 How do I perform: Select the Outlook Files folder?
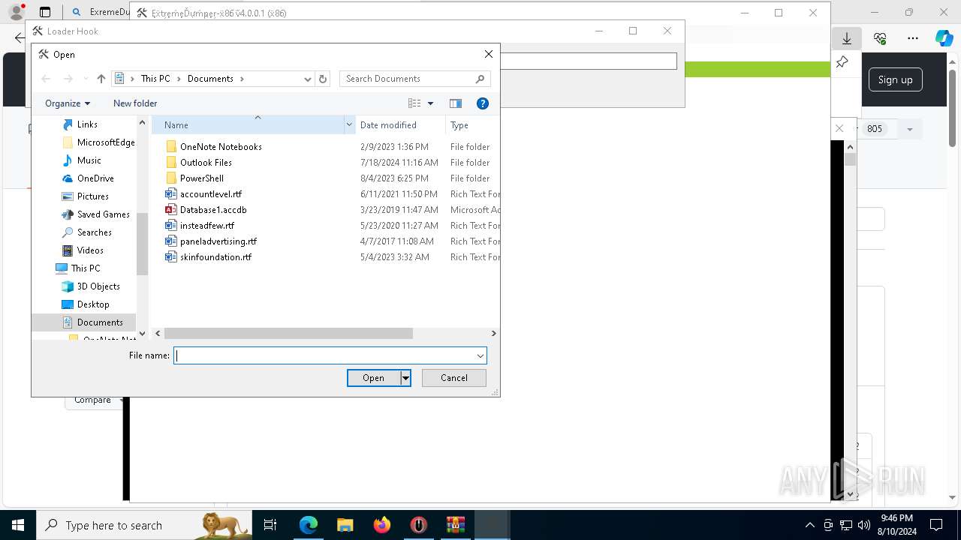(x=206, y=163)
